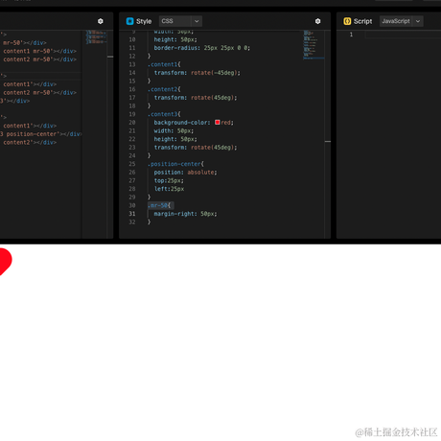Click the blue Style panel icon

tap(129, 21)
